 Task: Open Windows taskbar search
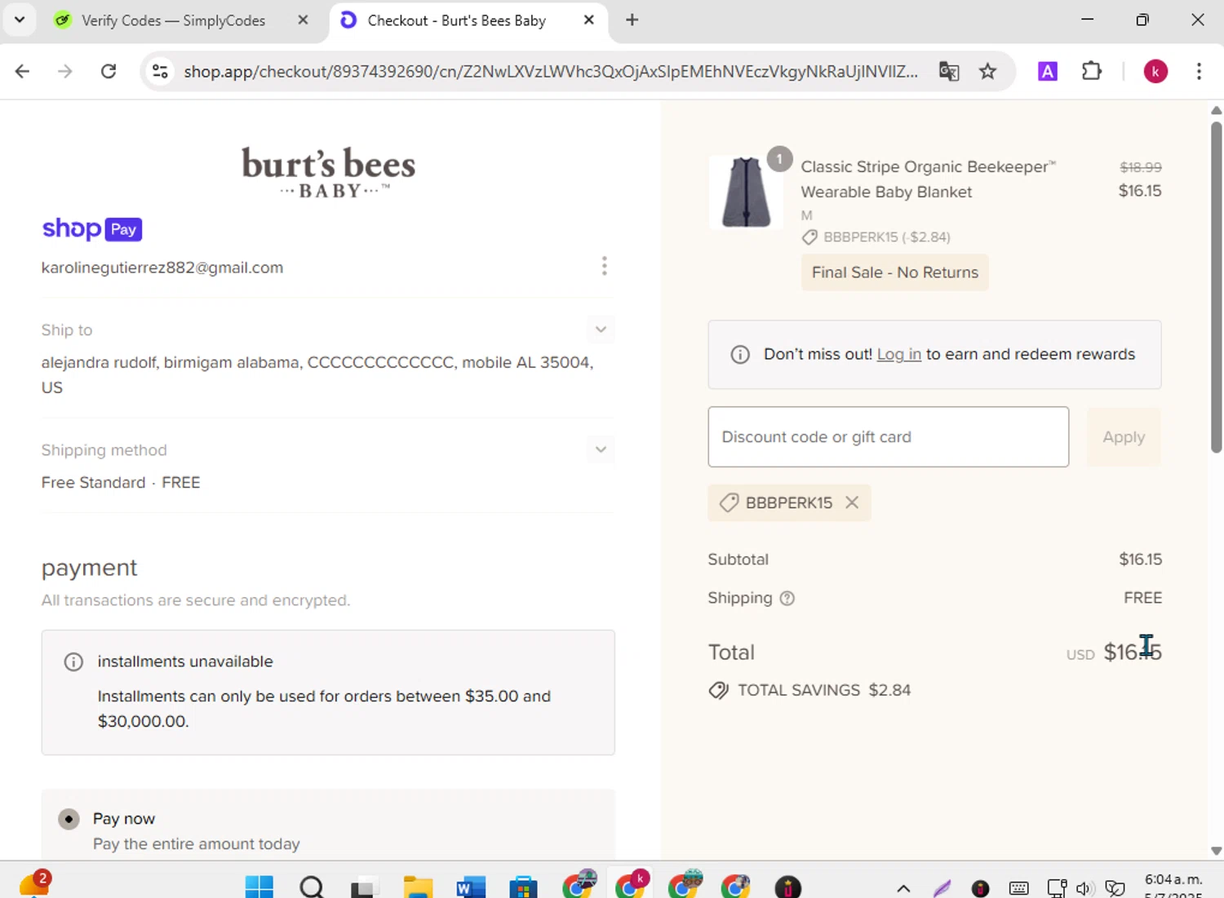click(312, 887)
